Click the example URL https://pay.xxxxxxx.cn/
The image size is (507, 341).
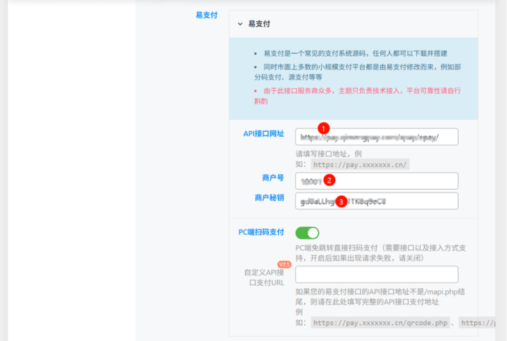[x=360, y=165]
